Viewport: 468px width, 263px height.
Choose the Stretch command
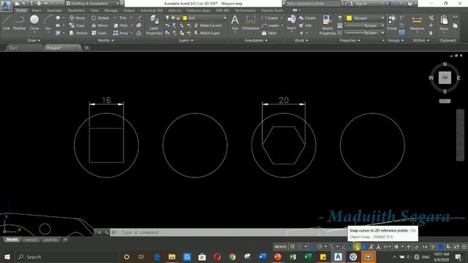[x=78, y=33]
